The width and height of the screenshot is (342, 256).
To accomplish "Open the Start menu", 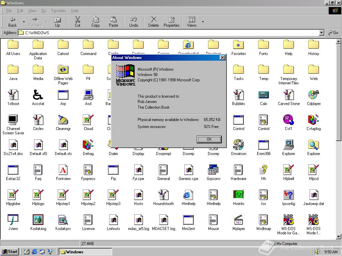I will pos(10,252).
